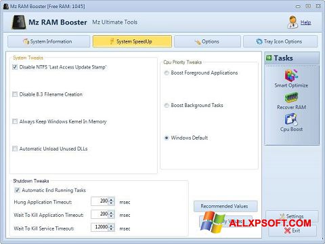325x244 pixels.
Task: Open the Help link
Action: [306, 22]
